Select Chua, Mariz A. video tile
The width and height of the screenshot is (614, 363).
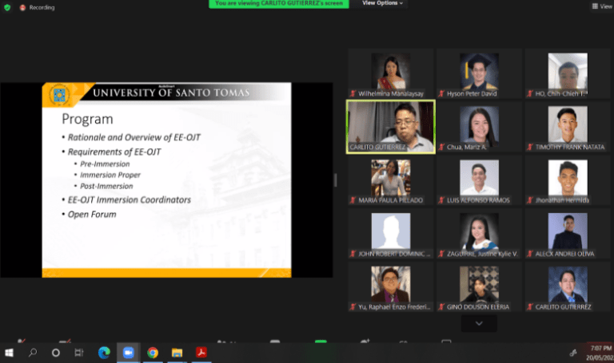(479, 127)
